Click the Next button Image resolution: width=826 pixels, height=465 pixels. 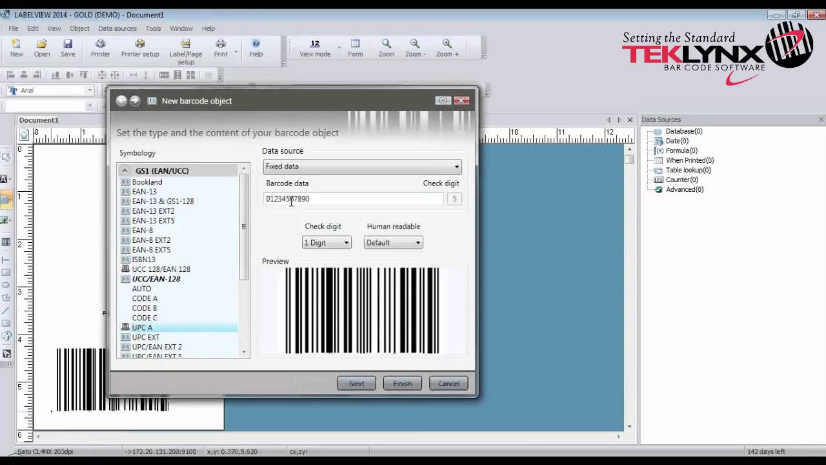click(356, 384)
